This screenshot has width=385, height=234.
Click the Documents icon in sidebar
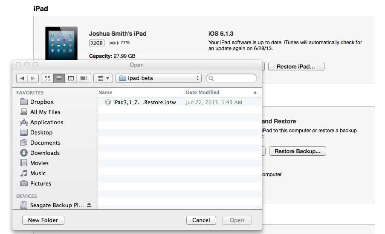pyautogui.click(x=24, y=143)
